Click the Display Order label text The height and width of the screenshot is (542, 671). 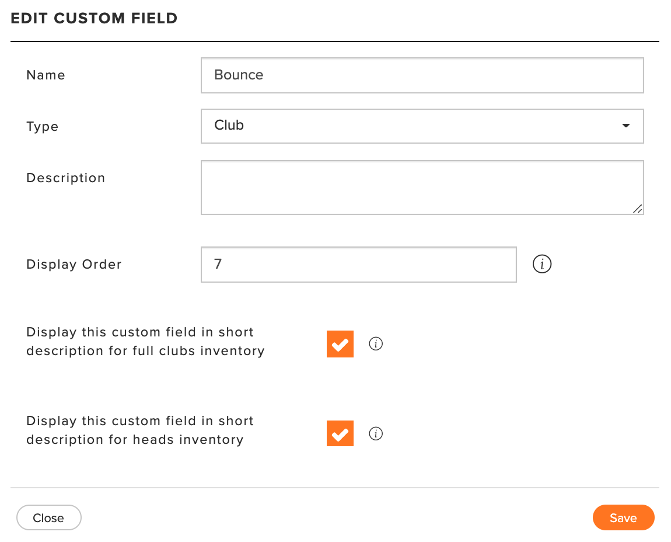click(74, 265)
